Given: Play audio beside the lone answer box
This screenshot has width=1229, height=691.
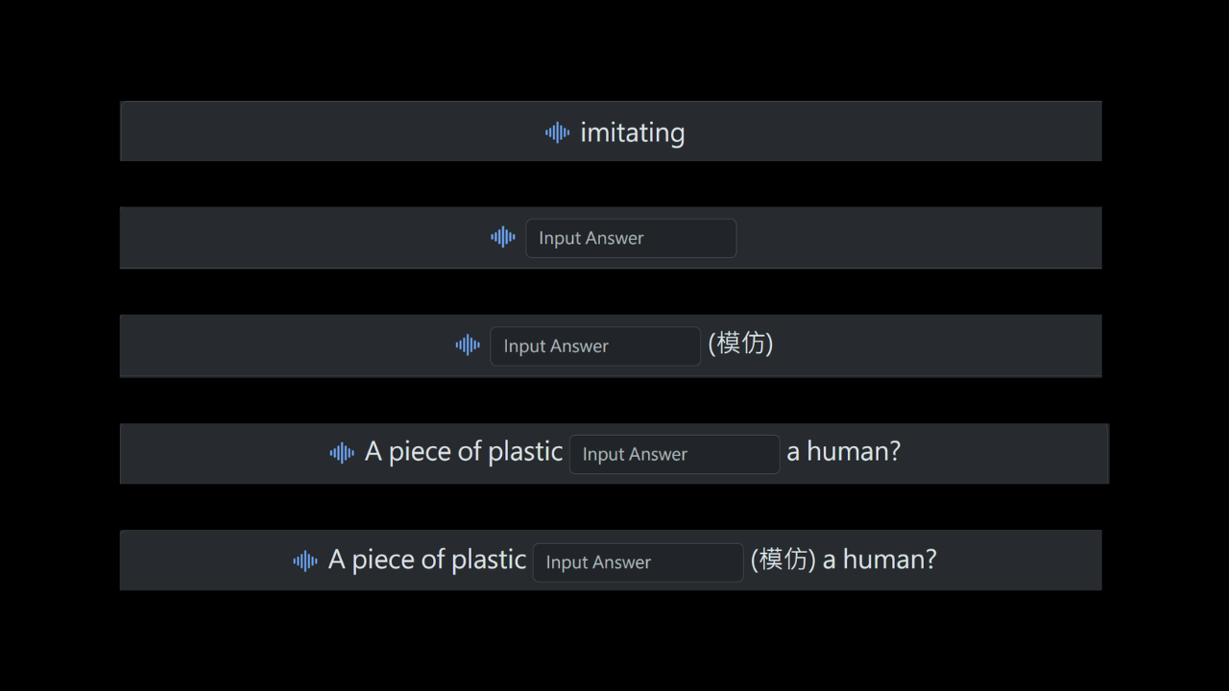Looking at the screenshot, I should point(503,237).
